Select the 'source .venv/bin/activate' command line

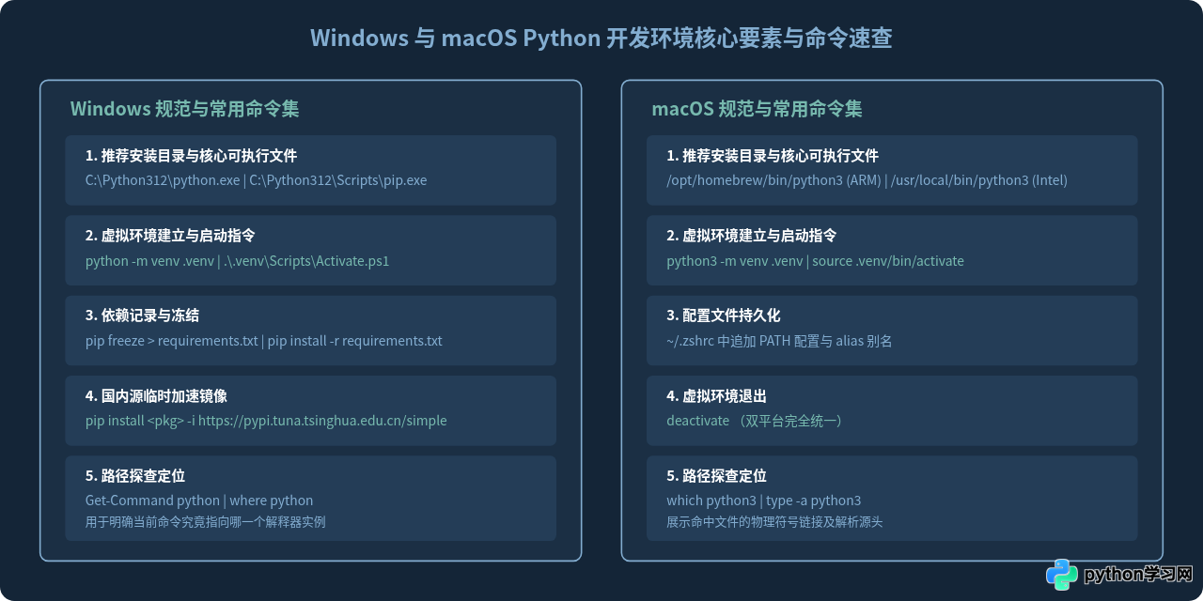[x=815, y=261]
